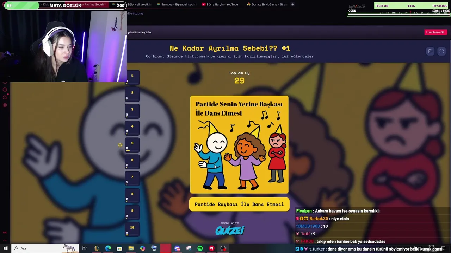Switch to the Büşra Burçin - YouTube tab
The width and height of the screenshot is (451, 253).
coord(220,4)
